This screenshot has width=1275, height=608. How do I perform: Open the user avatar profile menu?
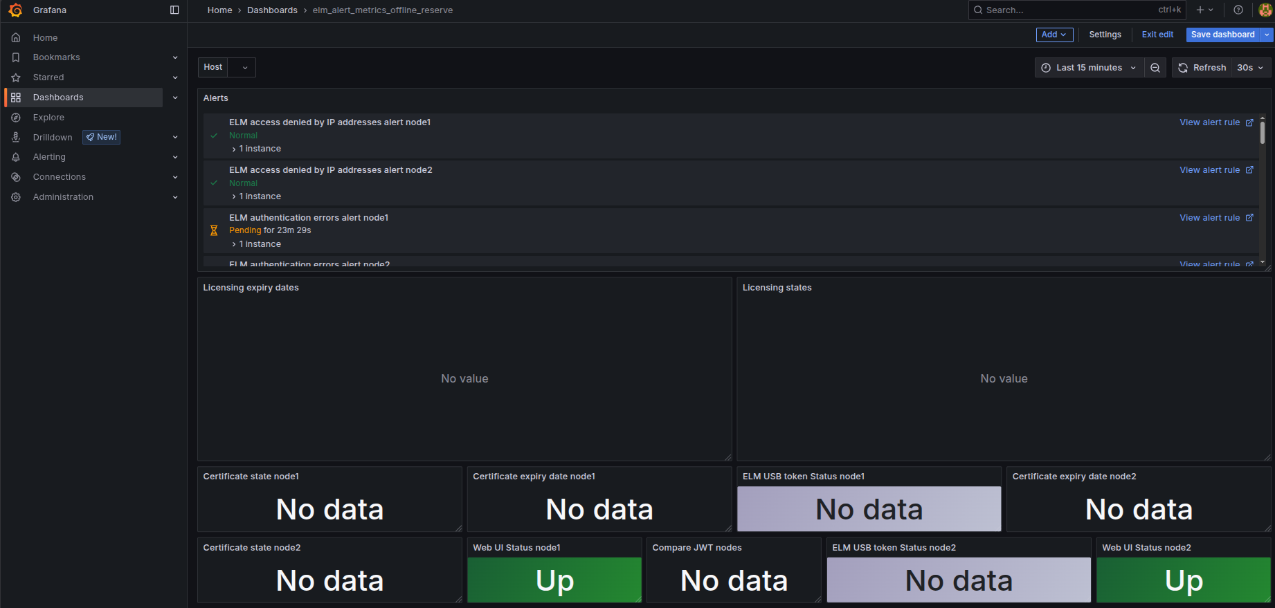(x=1265, y=10)
